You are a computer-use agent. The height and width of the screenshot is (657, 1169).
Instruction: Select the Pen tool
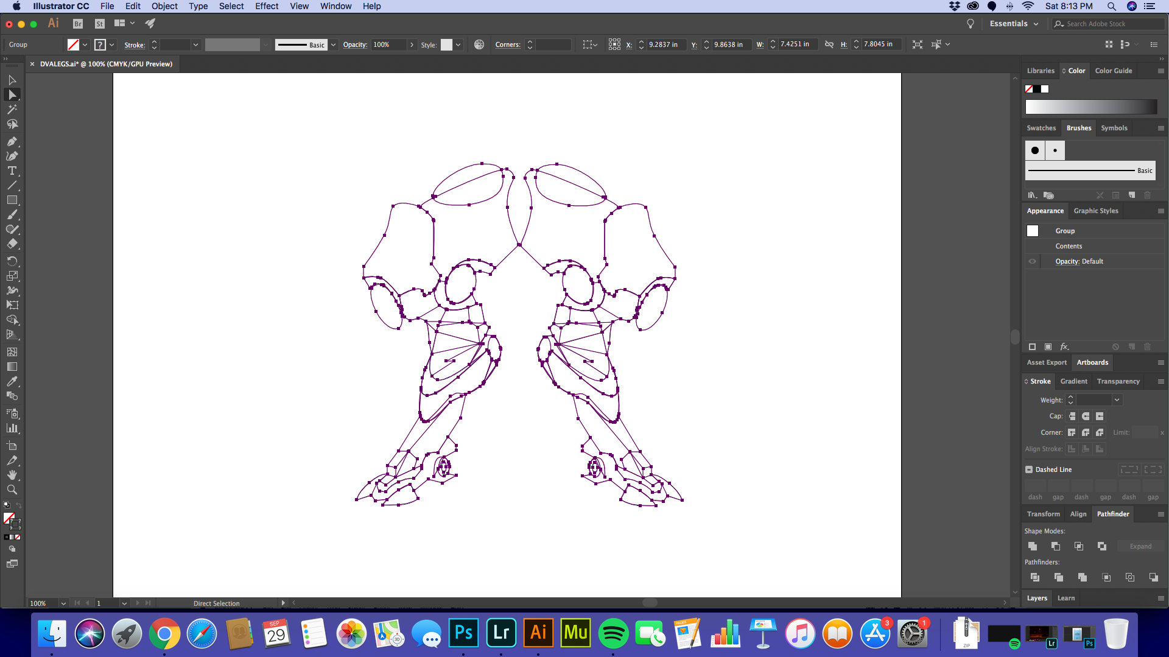point(12,141)
